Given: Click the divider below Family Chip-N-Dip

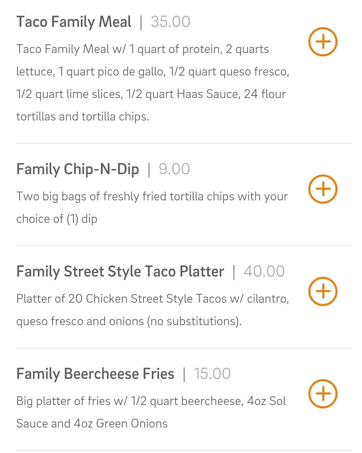Looking at the screenshot, I should [x=184, y=246].
